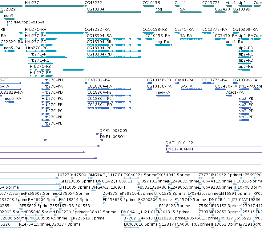262x229 pixels.
Task: Select the ihog gene label
Action: click(x=158, y=9)
